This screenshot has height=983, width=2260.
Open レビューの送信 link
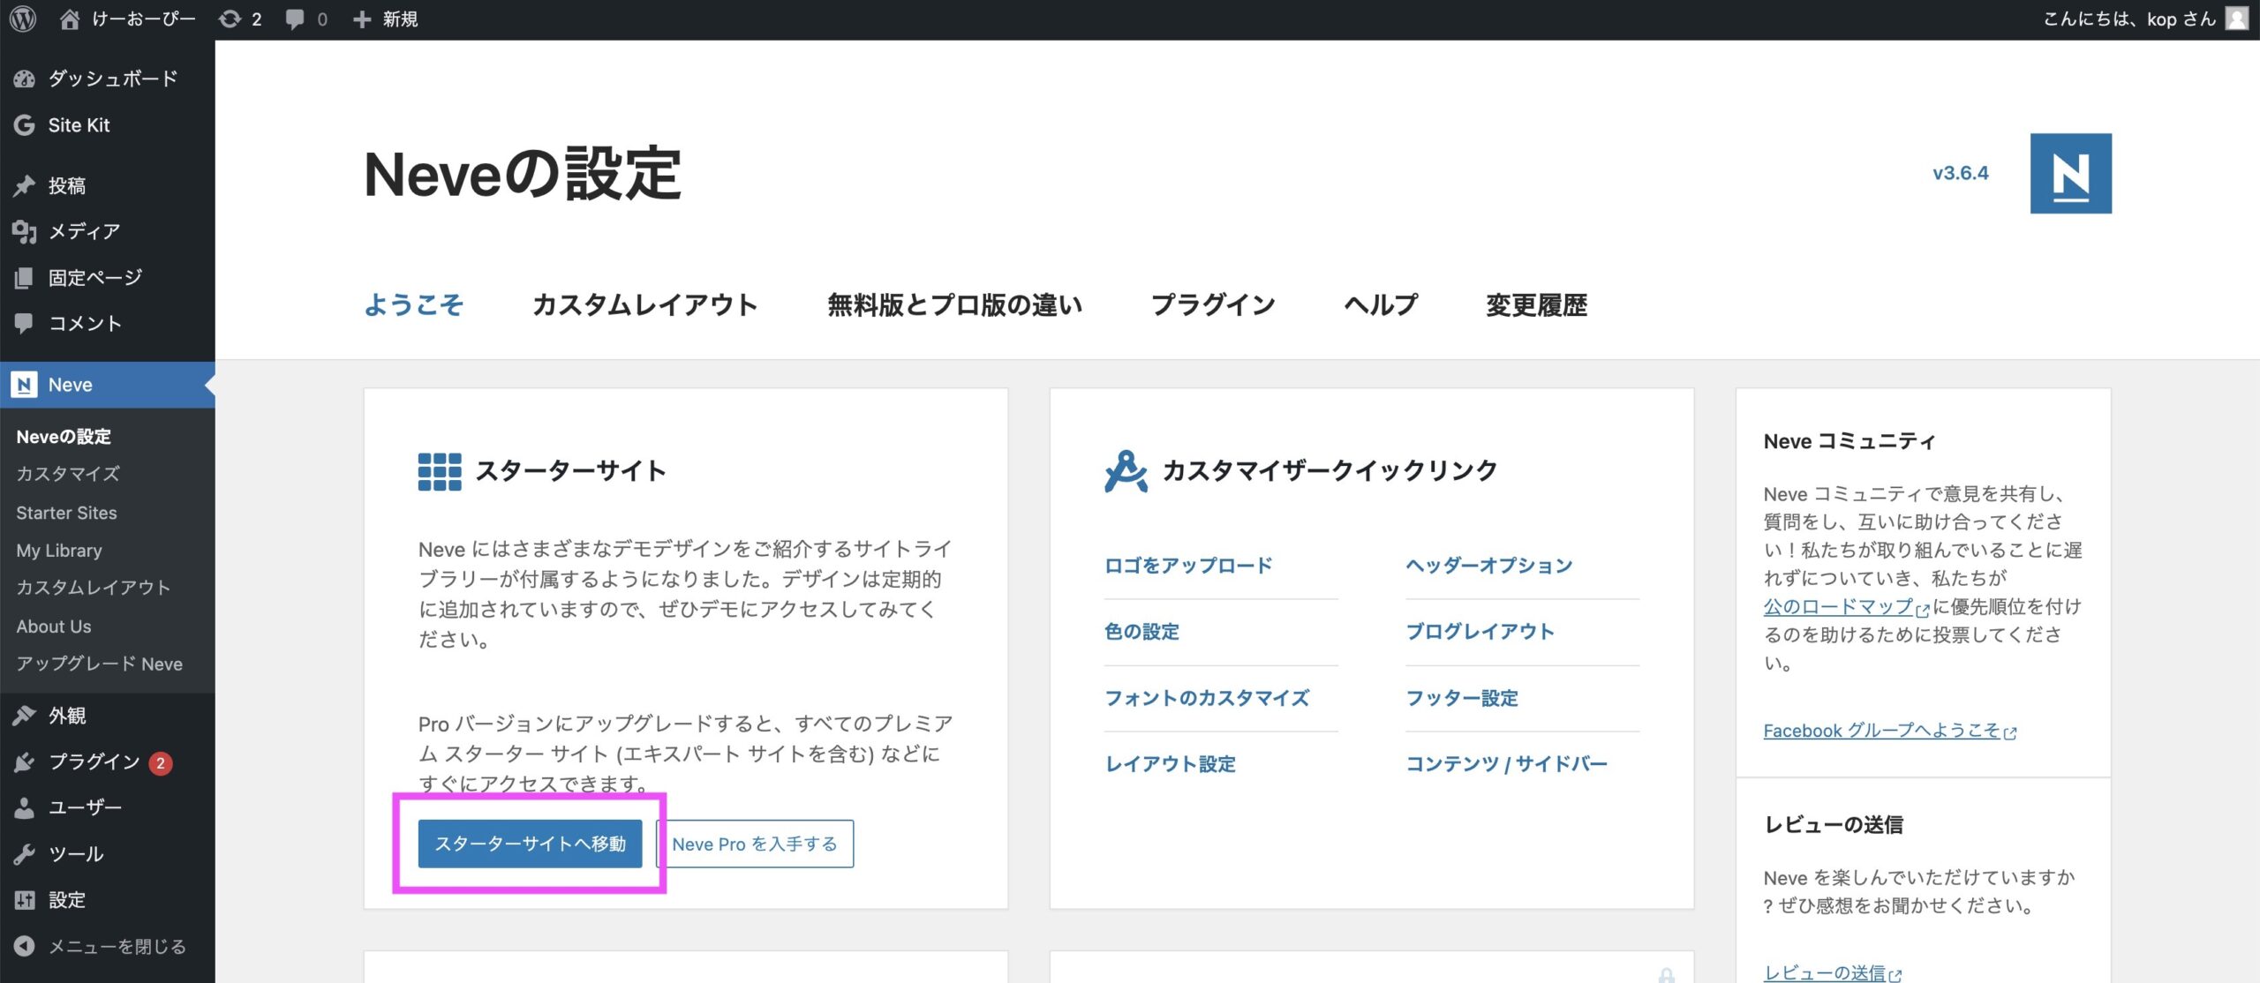1832,972
